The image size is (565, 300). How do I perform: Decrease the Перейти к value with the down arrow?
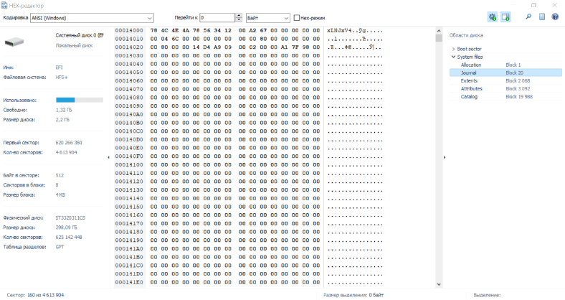[x=239, y=20]
